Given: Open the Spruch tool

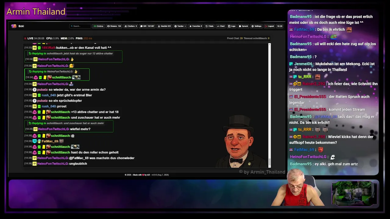Looking at the screenshot, I should 243,26.
